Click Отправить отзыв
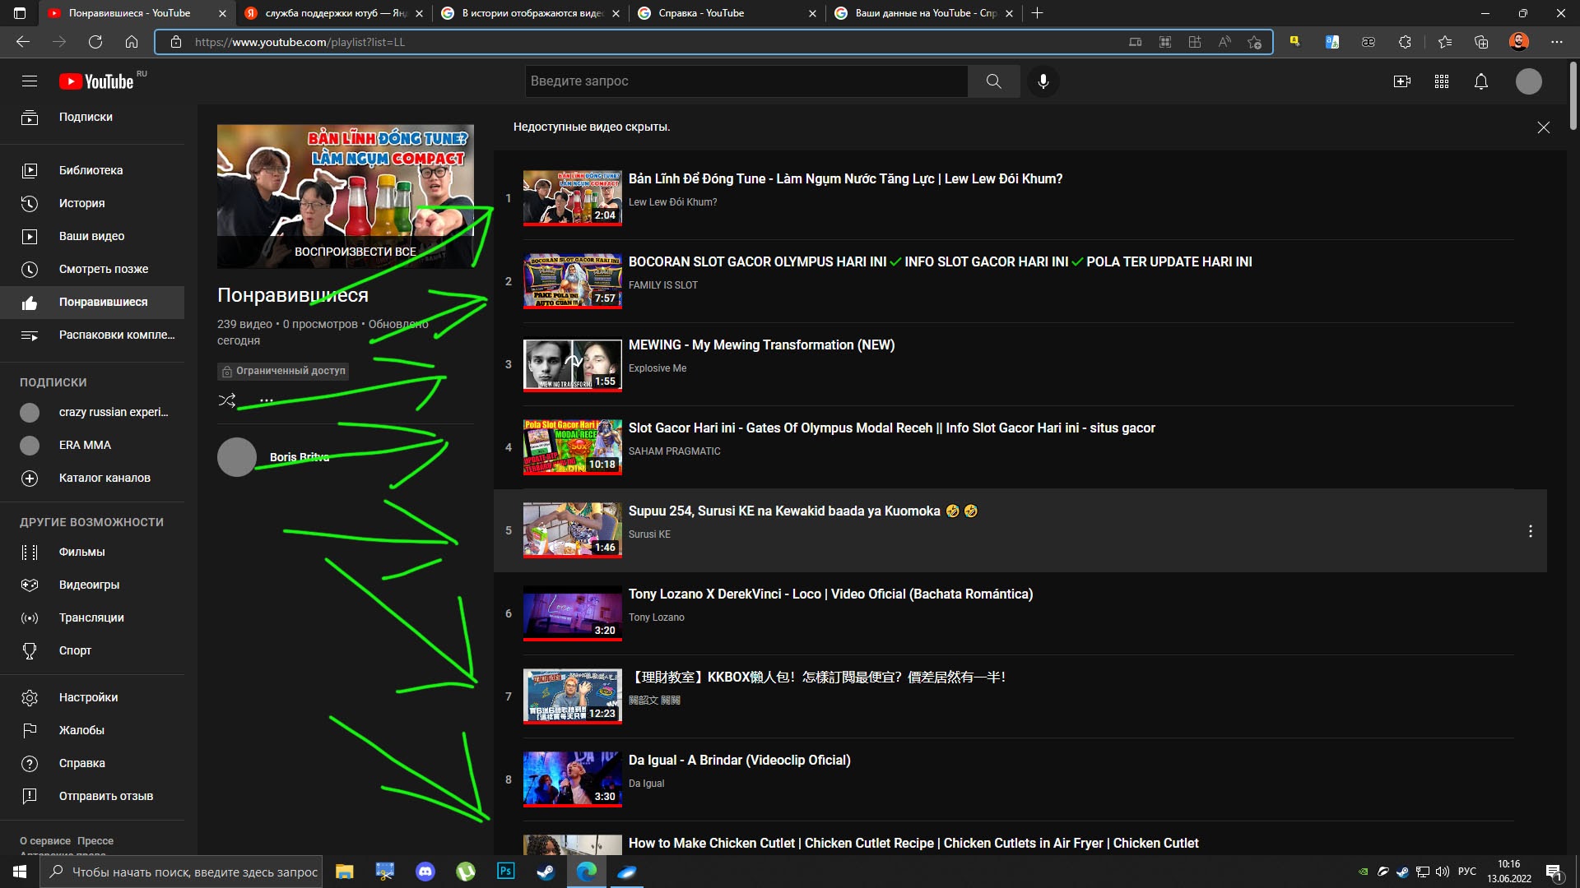The width and height of the screenshot is (1580, 888). [92, 796]
